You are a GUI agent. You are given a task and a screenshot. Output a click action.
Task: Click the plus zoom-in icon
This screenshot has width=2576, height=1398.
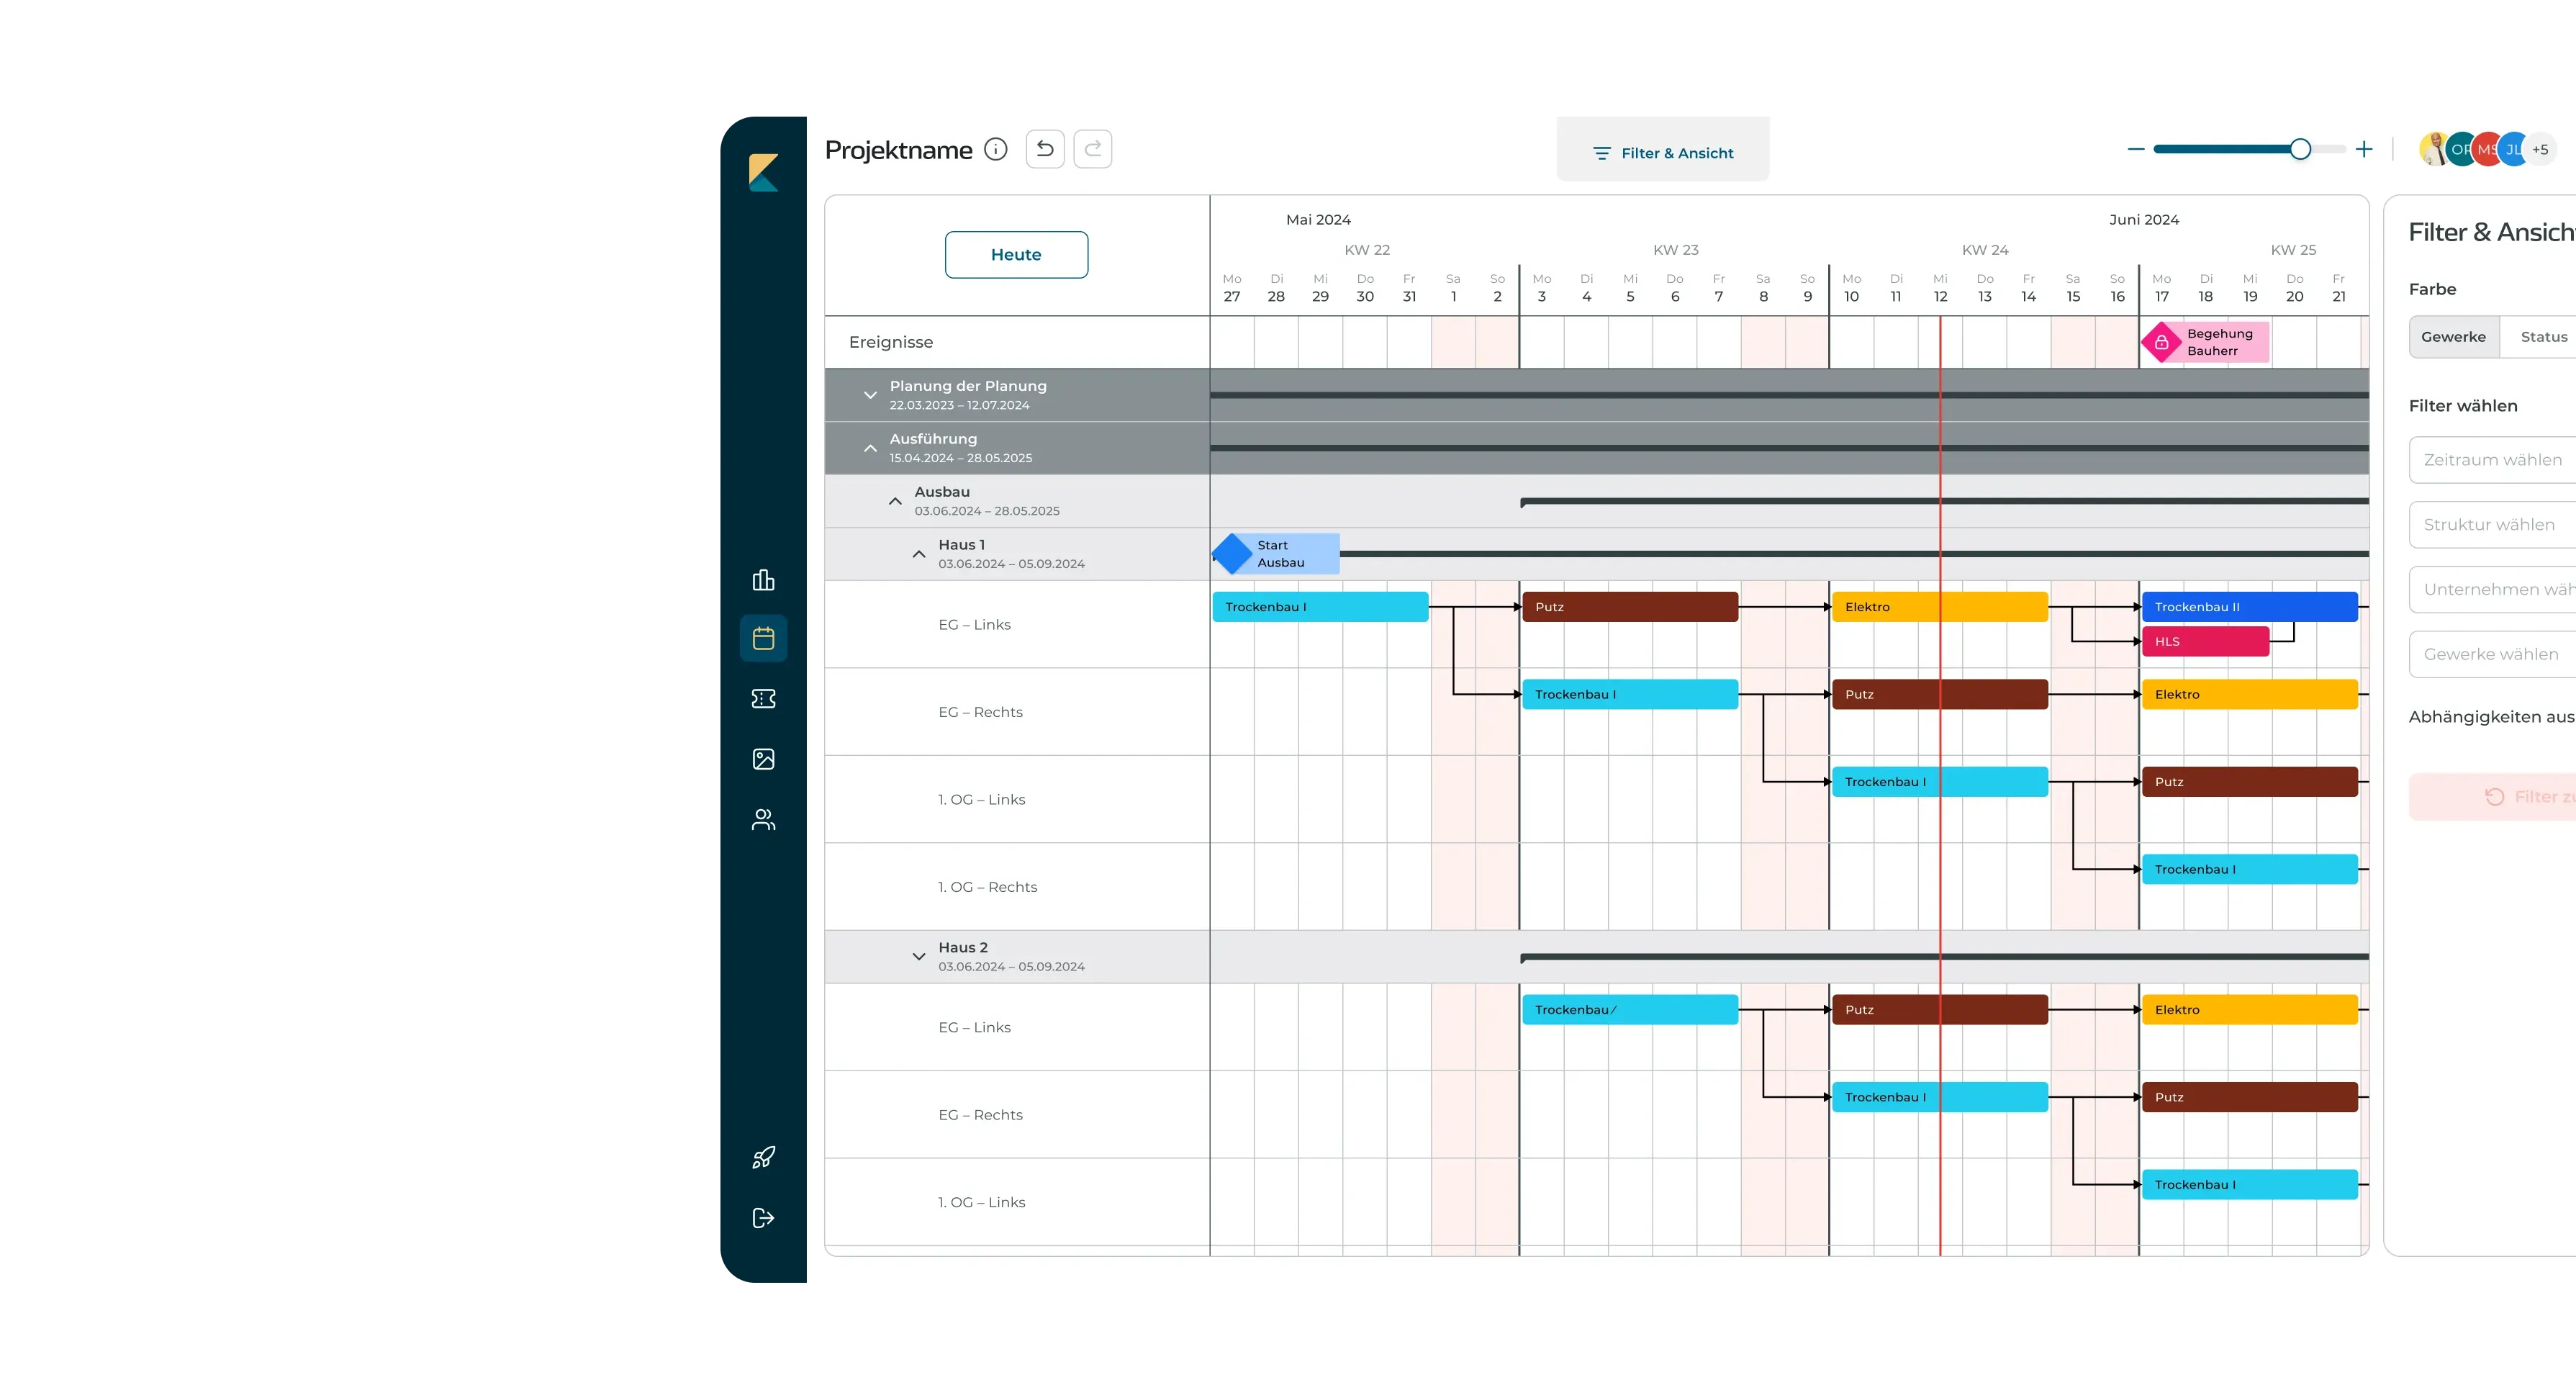click(x=2364, y=149)
